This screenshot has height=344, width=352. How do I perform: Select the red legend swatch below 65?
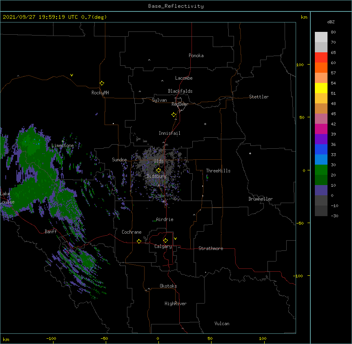point(321,57)
